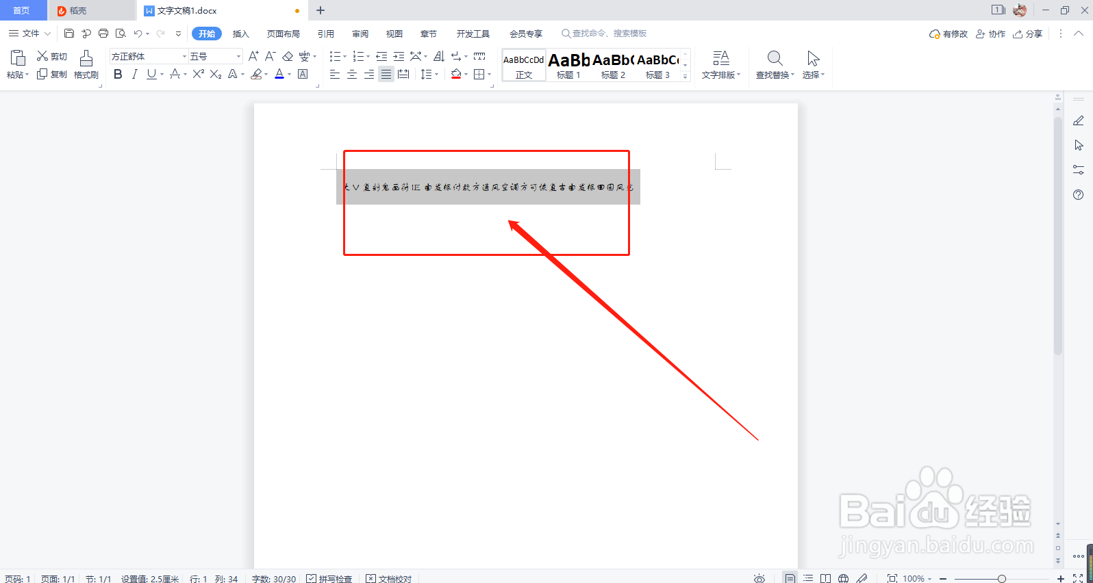Click the help question mark in sidebar
This screenshot has width=1093, height=583.
1079,194
